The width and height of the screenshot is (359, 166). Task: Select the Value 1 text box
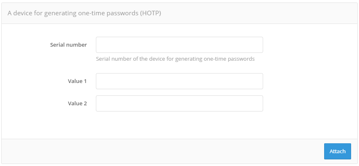179,81
